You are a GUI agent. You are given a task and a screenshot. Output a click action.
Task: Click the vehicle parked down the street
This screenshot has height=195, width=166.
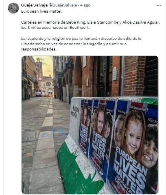[39, 93]
